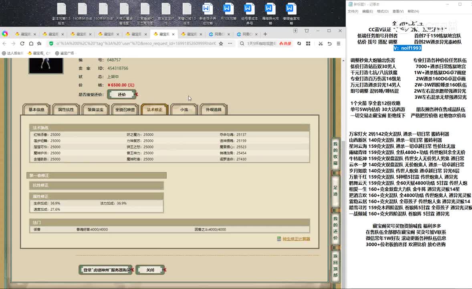Open 足迹 in the side panel
Screen dimensions: 472x289
(335, 191)
